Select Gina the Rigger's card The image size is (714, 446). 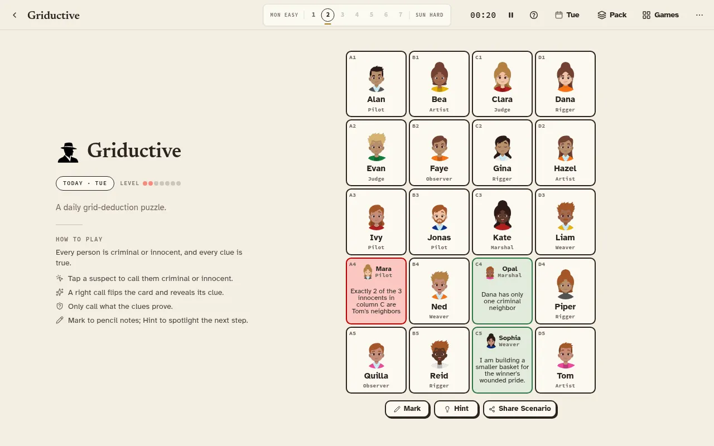coord(502,153)
